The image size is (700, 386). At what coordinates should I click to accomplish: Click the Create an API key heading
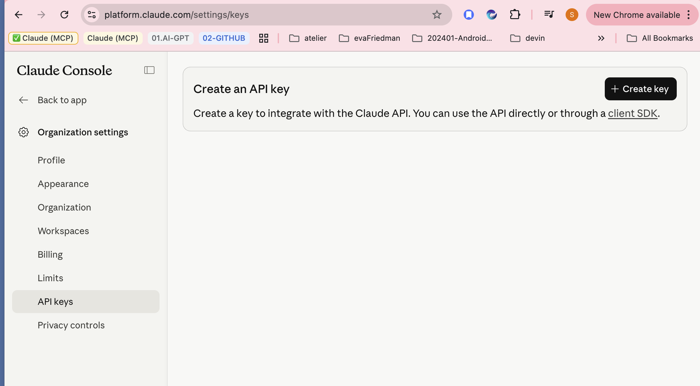point(241,89)
